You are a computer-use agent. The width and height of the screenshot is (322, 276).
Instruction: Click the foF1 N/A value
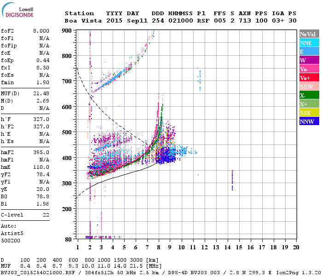pos(44,38)
